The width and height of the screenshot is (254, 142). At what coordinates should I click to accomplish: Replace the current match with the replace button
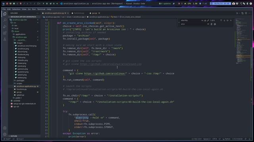coord(212,24)
